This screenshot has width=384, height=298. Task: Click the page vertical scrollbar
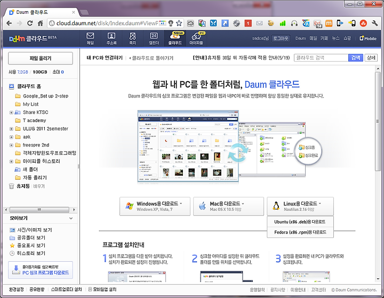click(378, 121)
